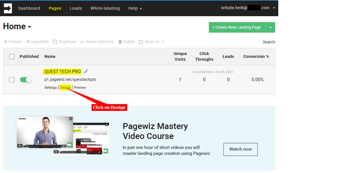
Task: Click the Reset statistics chart icon
Action: [x=82, y=42]
